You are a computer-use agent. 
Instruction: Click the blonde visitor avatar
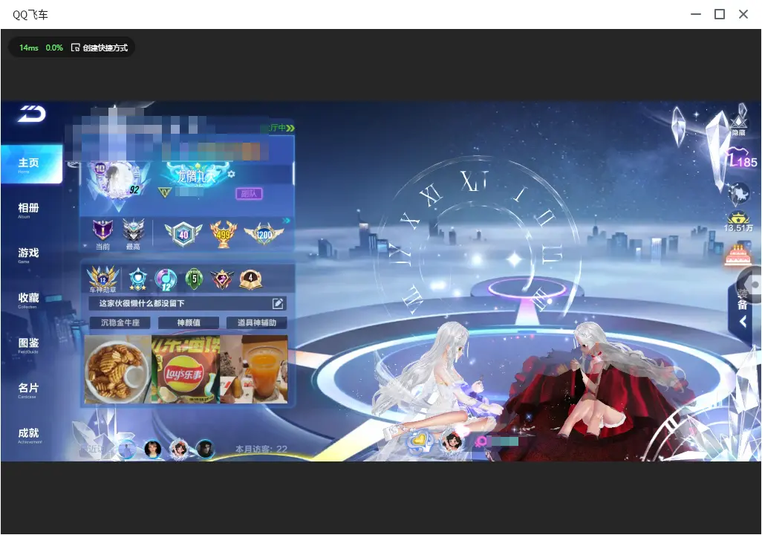point(153,449)
